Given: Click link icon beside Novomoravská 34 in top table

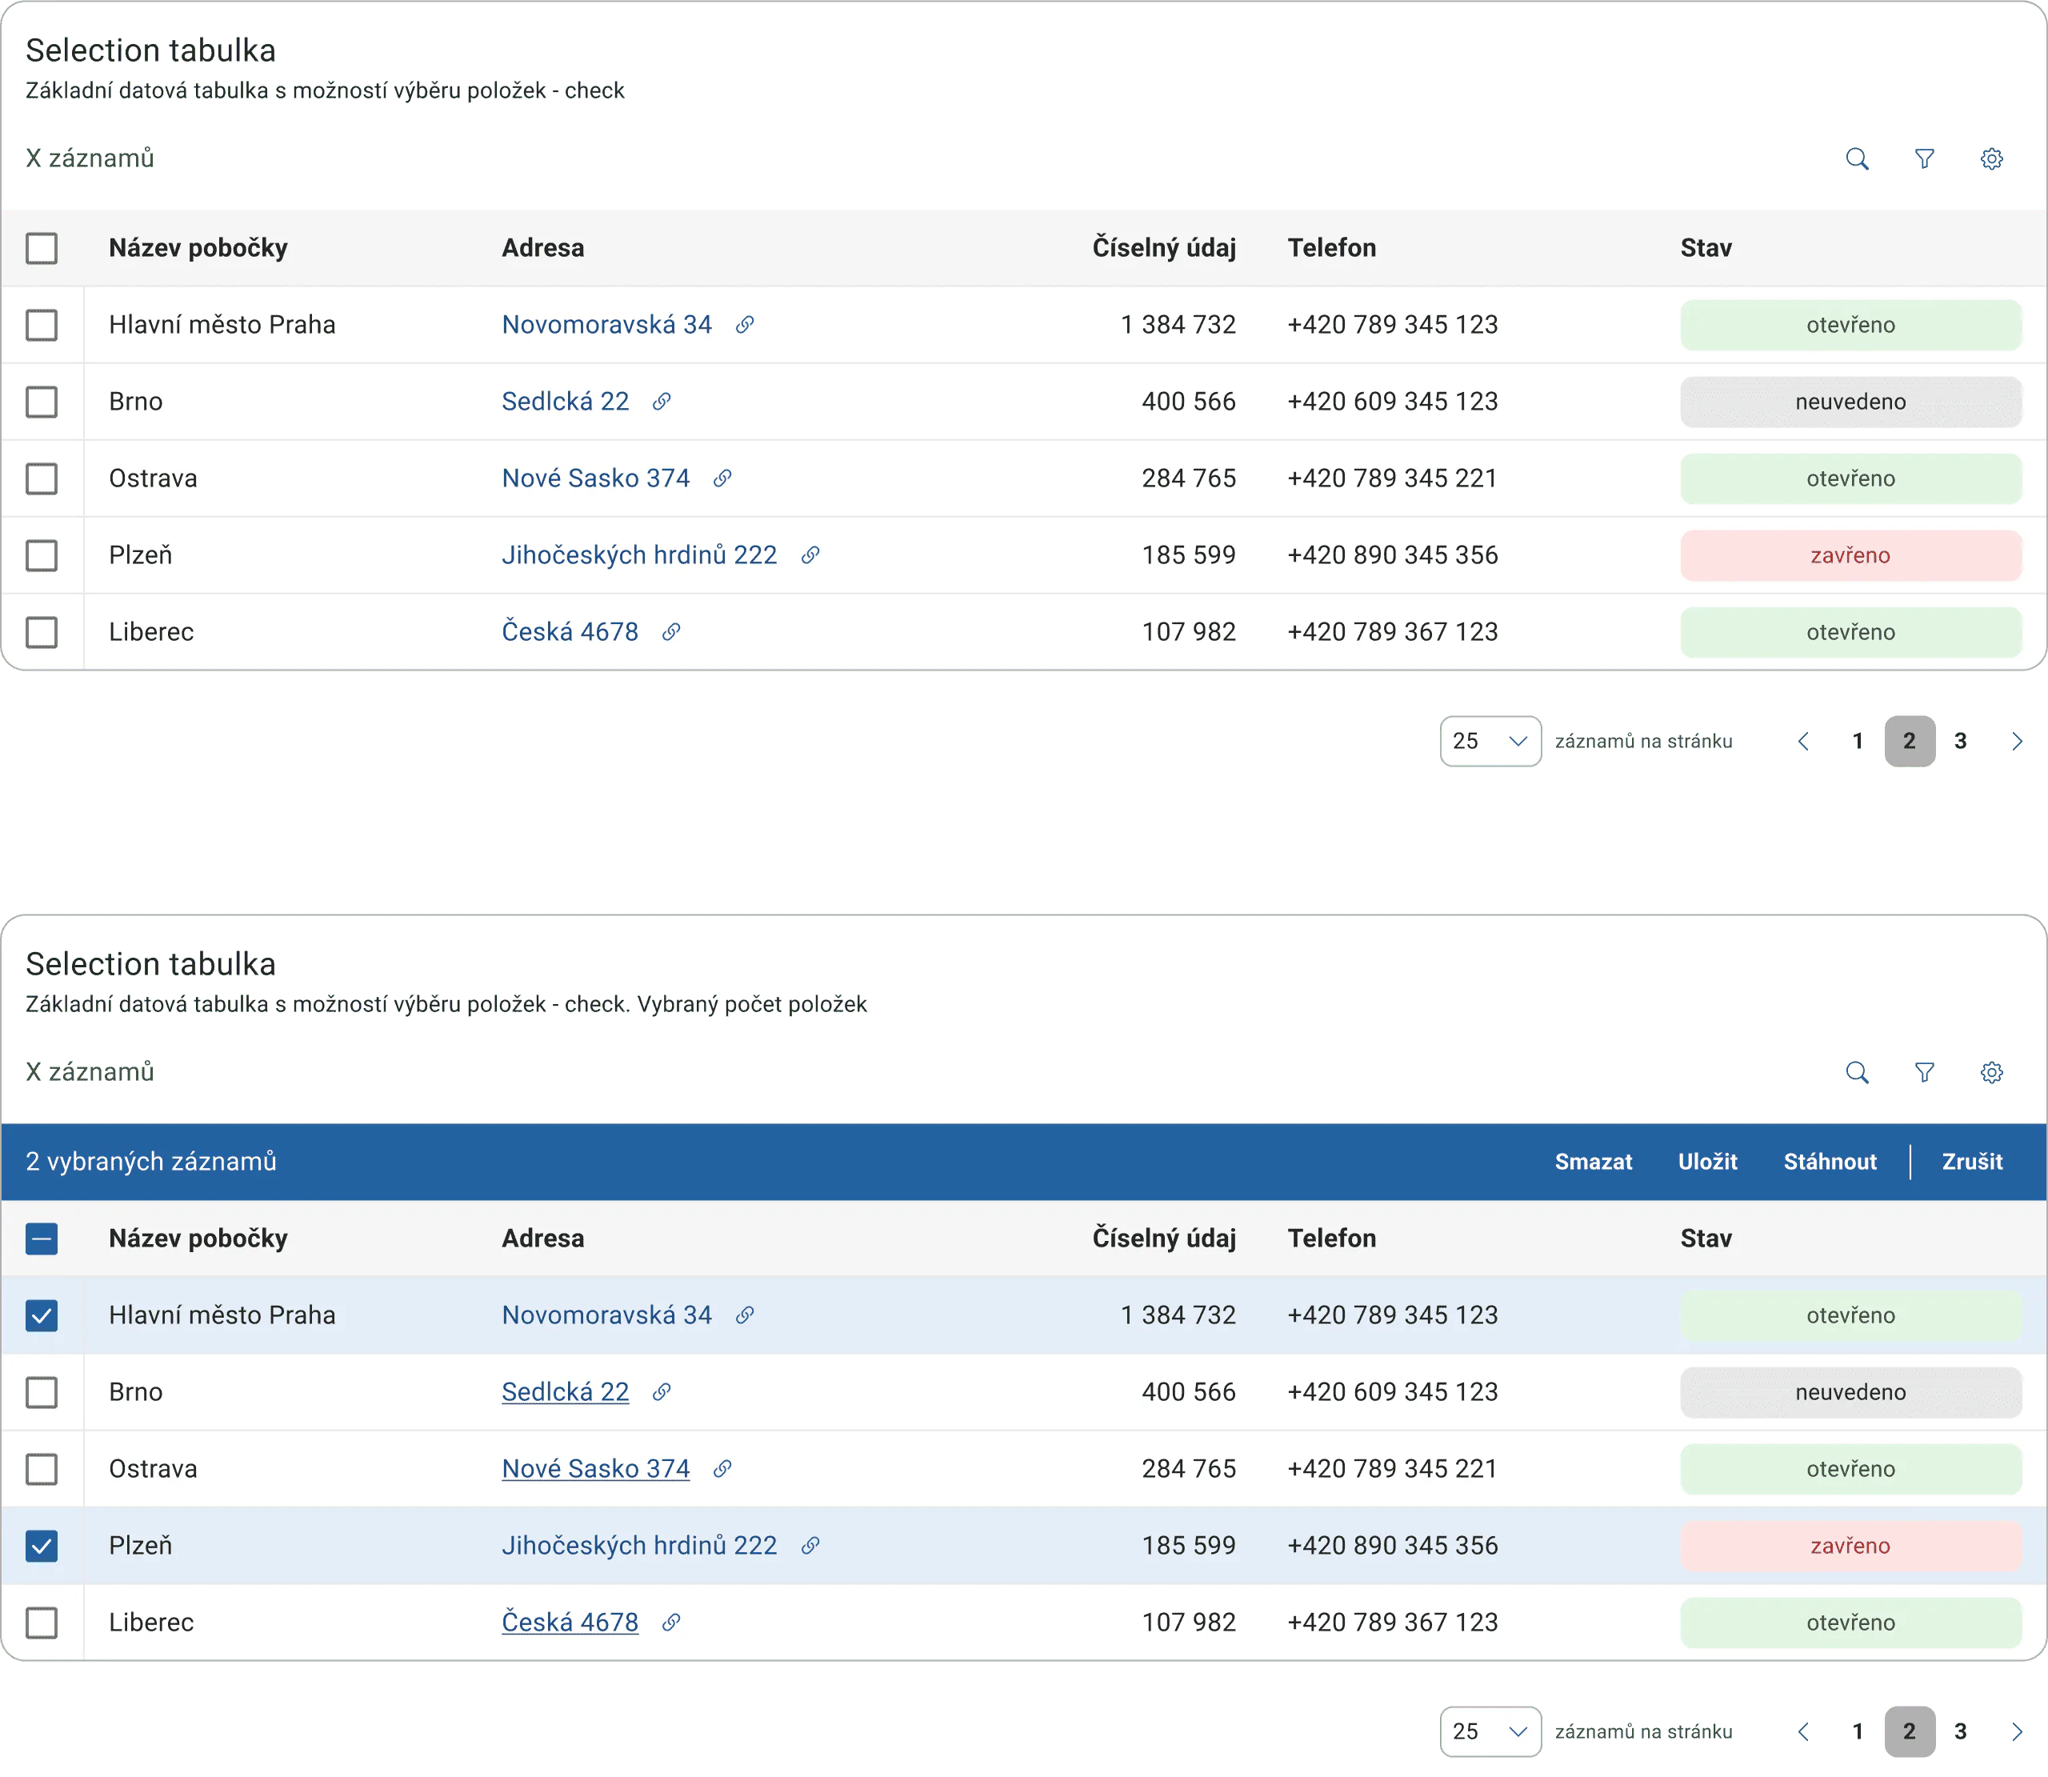Looking at the screenshot, I should (x=745, y=324).
